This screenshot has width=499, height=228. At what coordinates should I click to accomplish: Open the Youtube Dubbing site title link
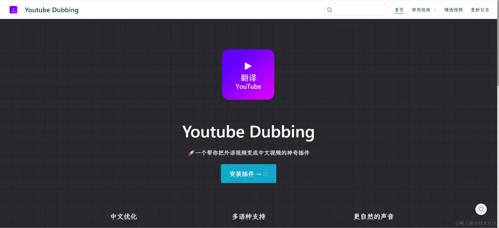pos(52,10)
